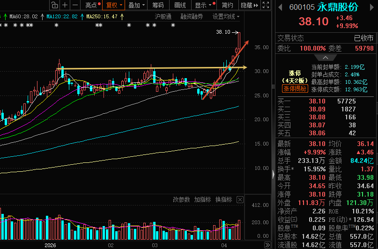The height and width of the screenshot is (249, 378).
Task: Click the lock icon in chart toolbar
Action: pyautogui.click(x=55, y=5)
